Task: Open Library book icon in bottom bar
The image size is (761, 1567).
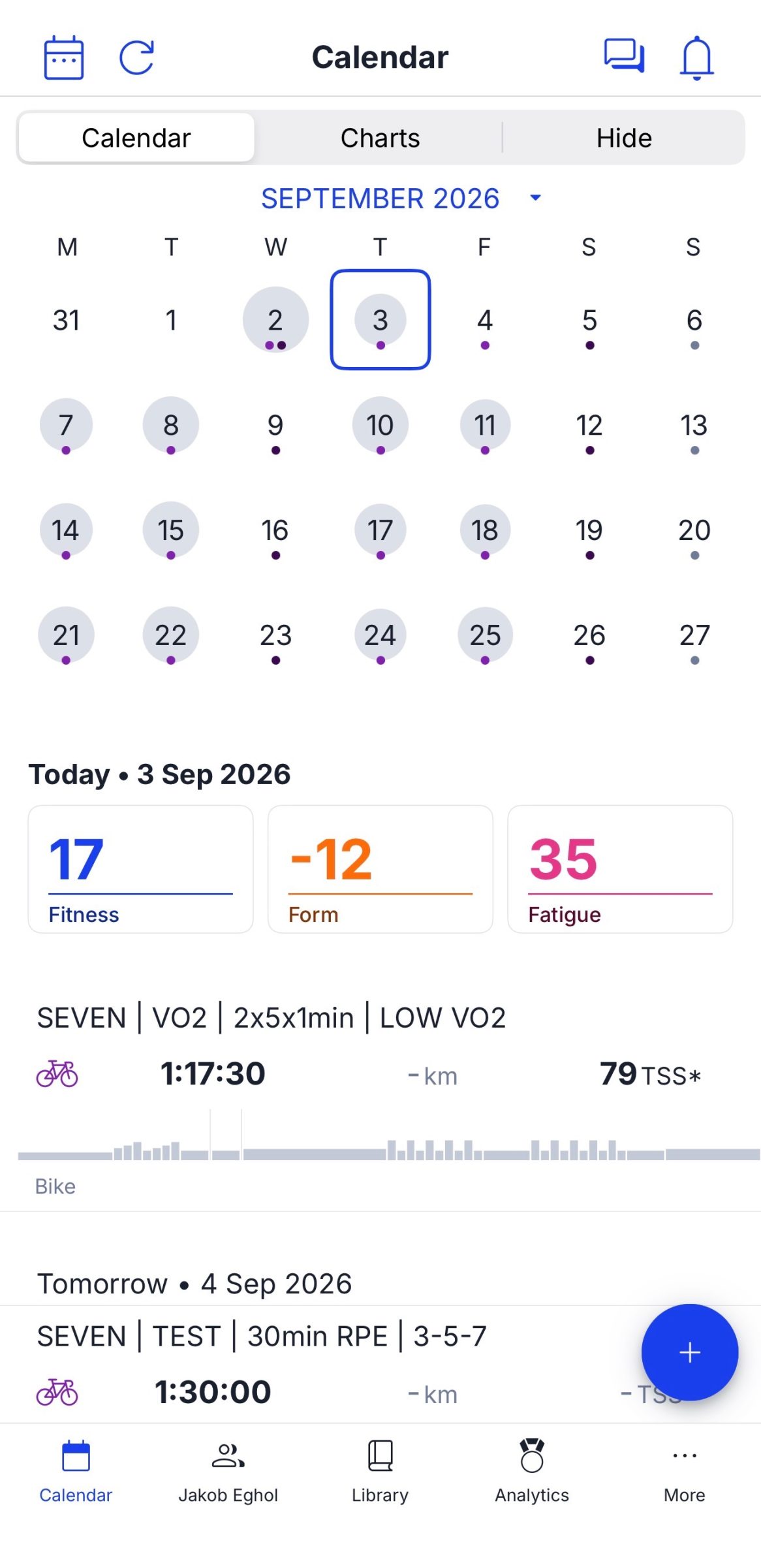Action: (380, 1455)
